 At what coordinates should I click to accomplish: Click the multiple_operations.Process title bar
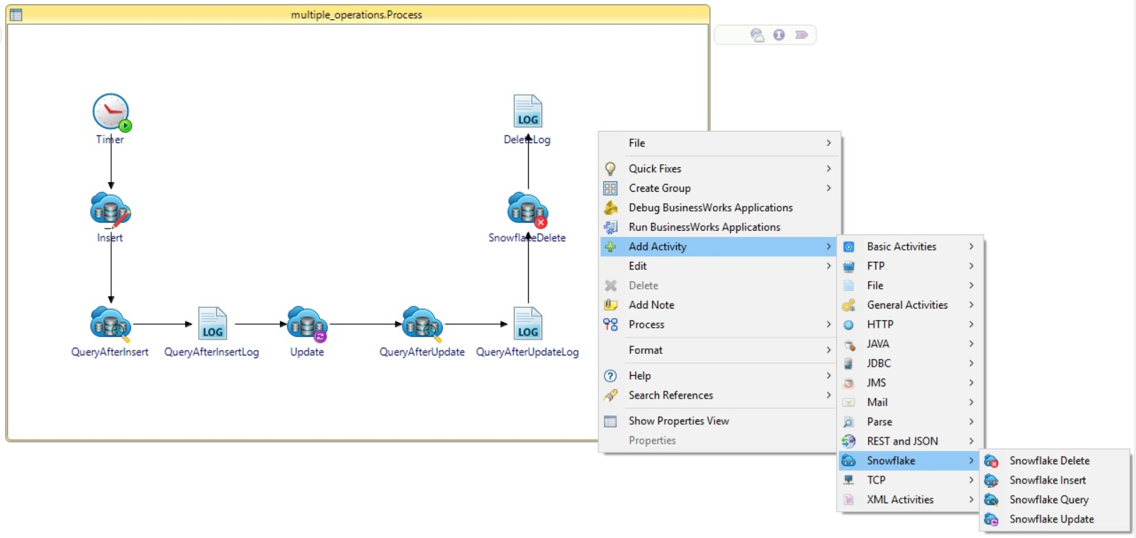356,14
